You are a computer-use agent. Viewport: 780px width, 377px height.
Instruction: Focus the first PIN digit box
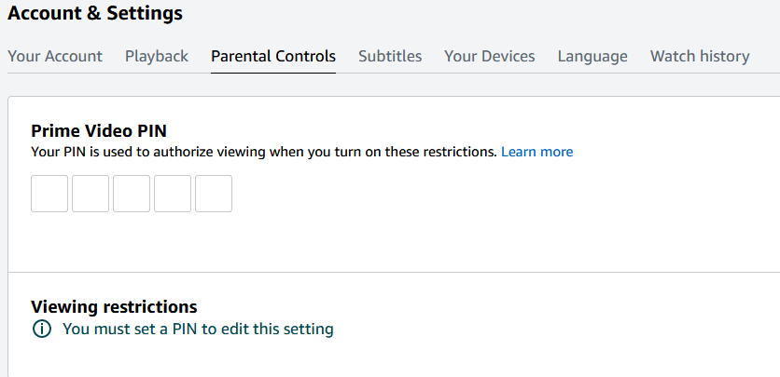(49, 194)
